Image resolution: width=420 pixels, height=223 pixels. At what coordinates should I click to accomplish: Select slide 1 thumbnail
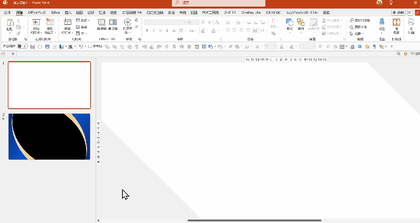[49, 85]
